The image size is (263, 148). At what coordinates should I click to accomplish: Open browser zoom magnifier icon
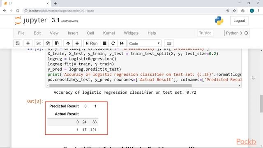(x=228, y=11)
